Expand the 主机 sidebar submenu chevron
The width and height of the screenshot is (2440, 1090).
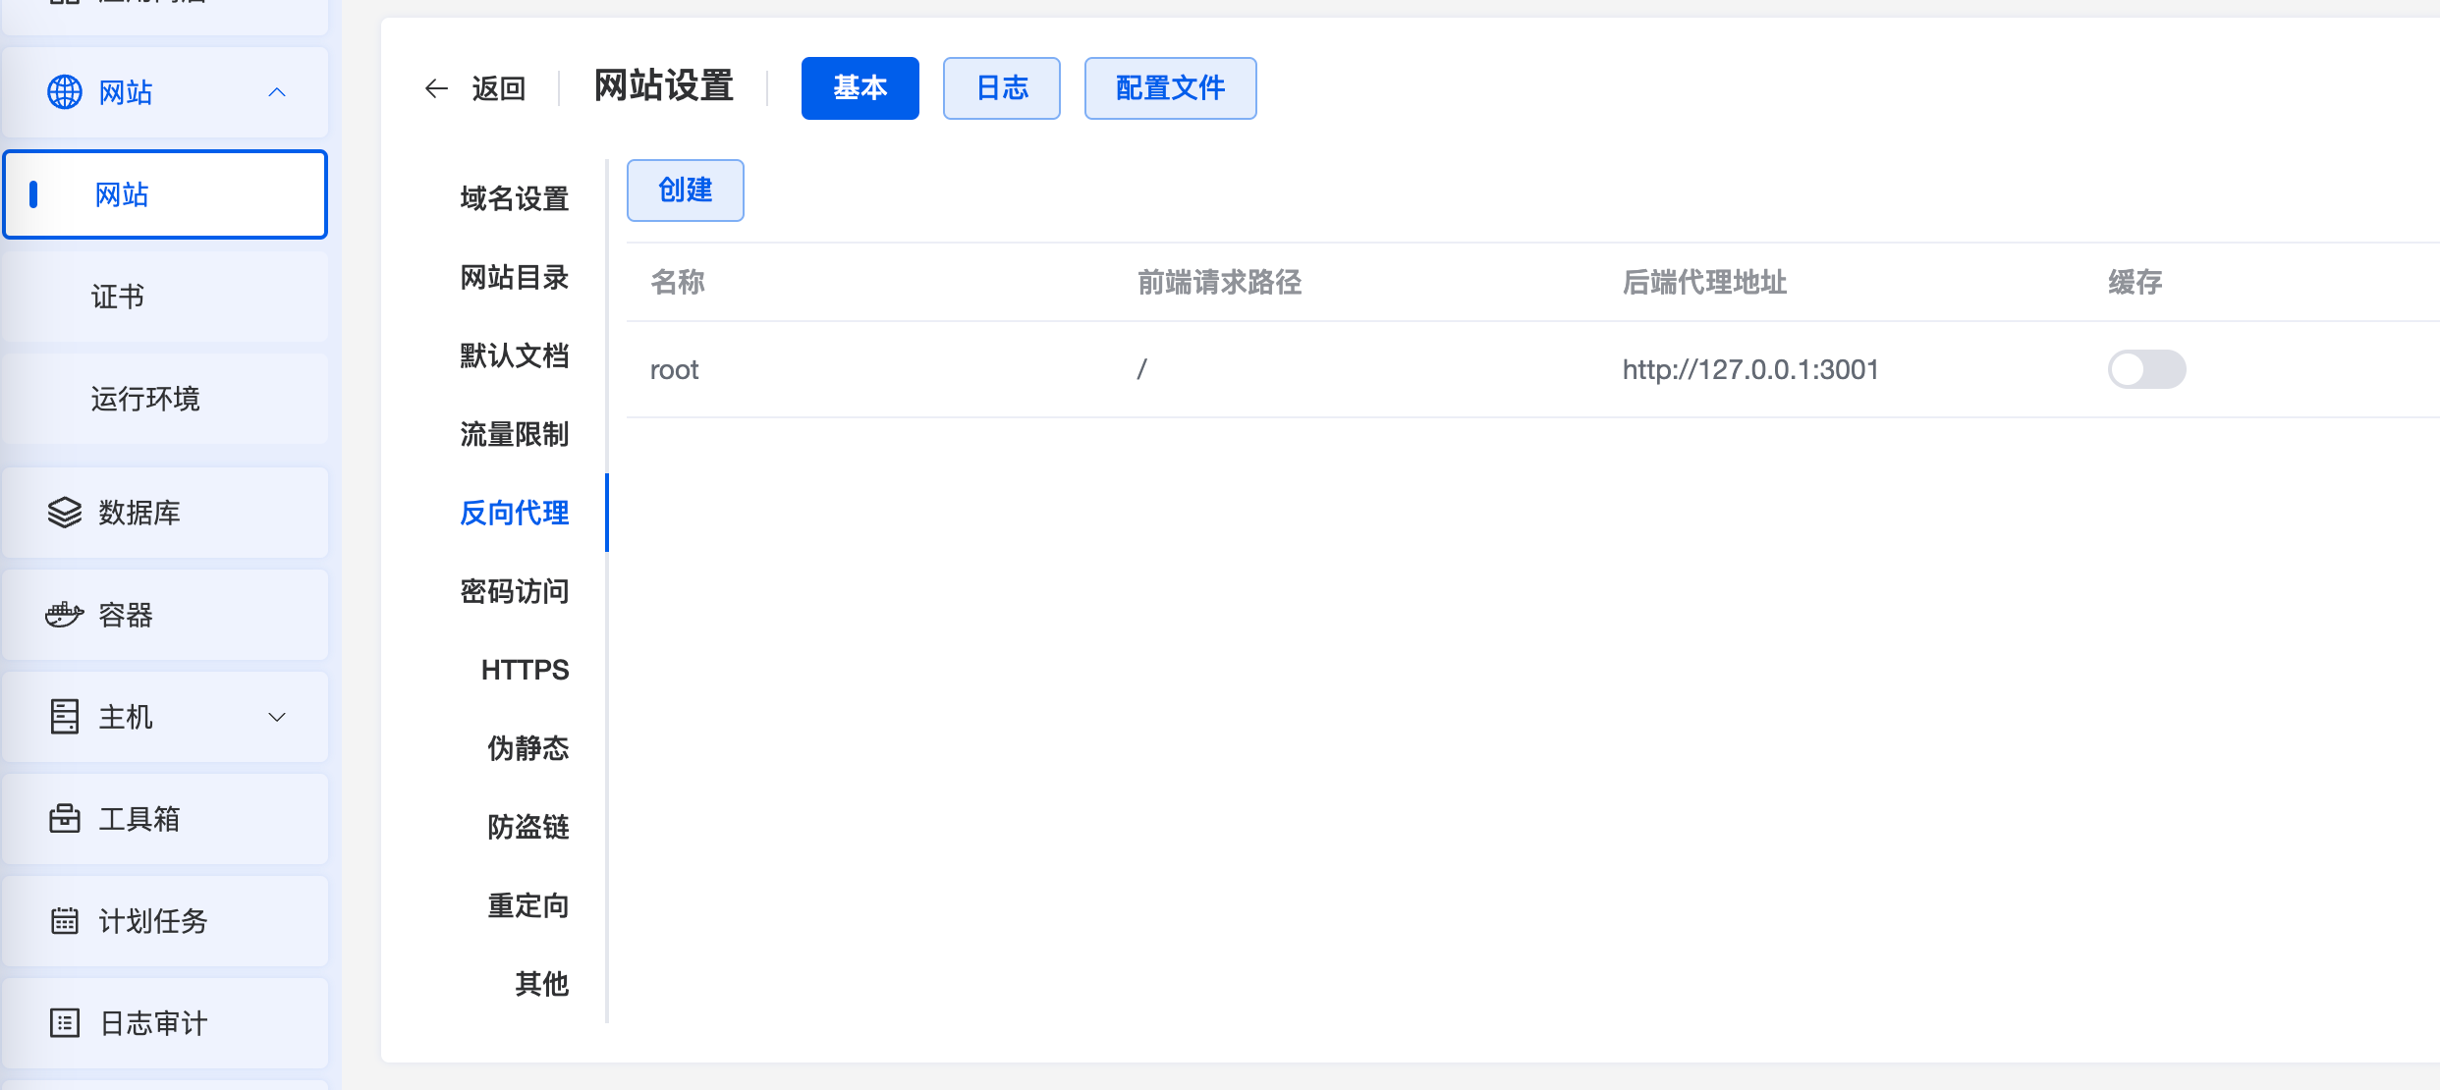click(277, 717)
